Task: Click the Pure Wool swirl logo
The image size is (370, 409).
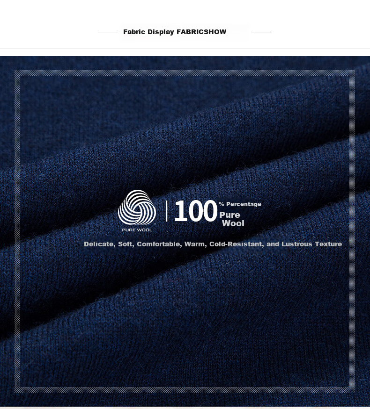Action: [137, 207]
